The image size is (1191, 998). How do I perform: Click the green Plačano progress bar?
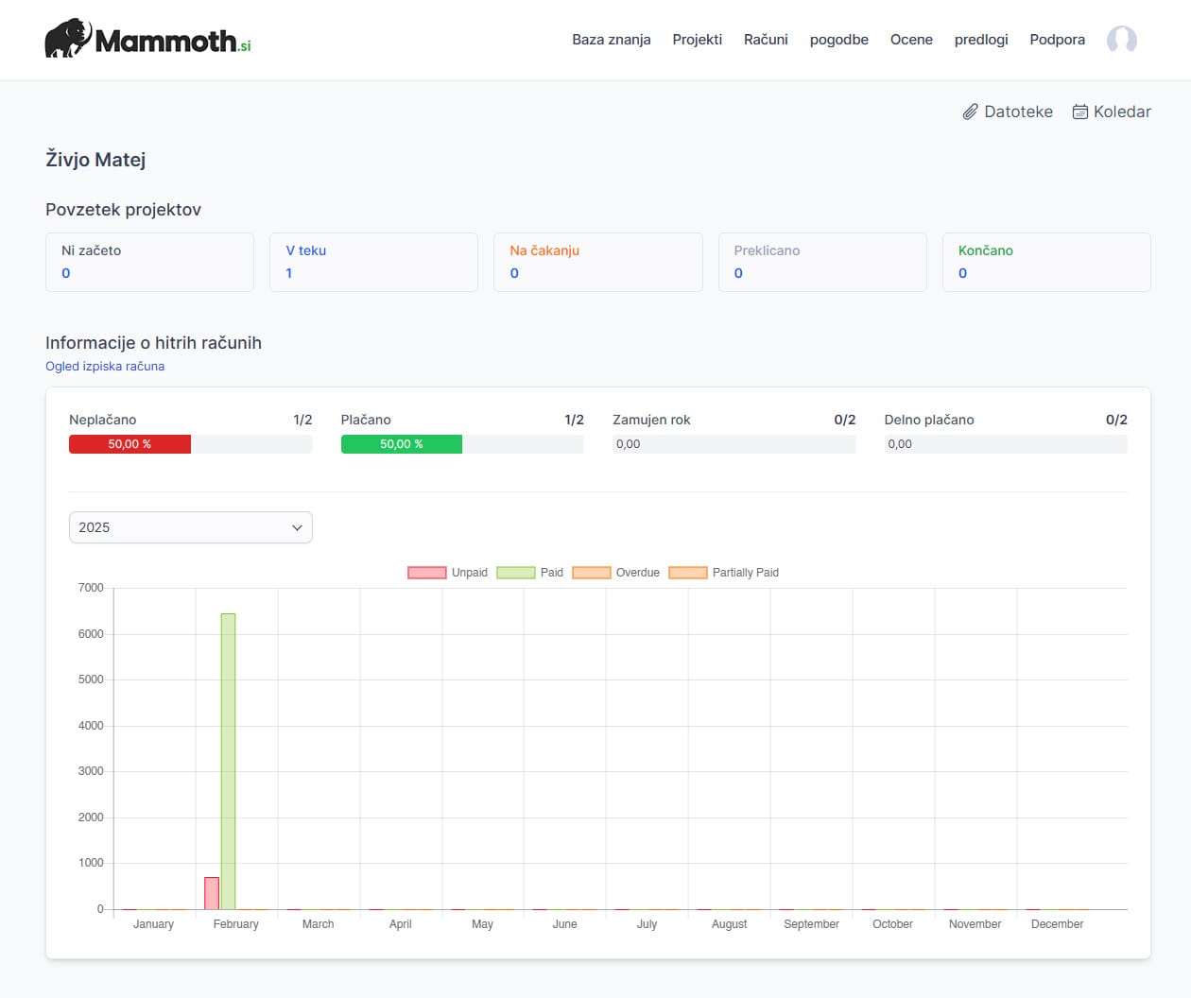401,444
